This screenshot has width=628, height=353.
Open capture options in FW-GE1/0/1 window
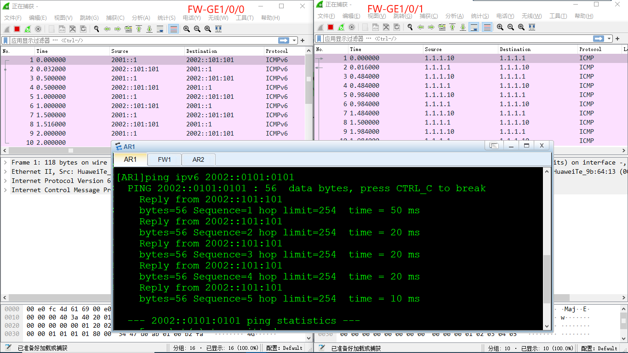[x=352, y=27]
